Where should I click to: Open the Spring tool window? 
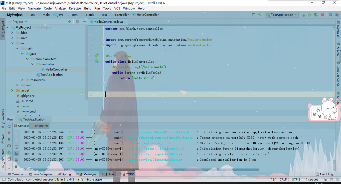point(64,174)
